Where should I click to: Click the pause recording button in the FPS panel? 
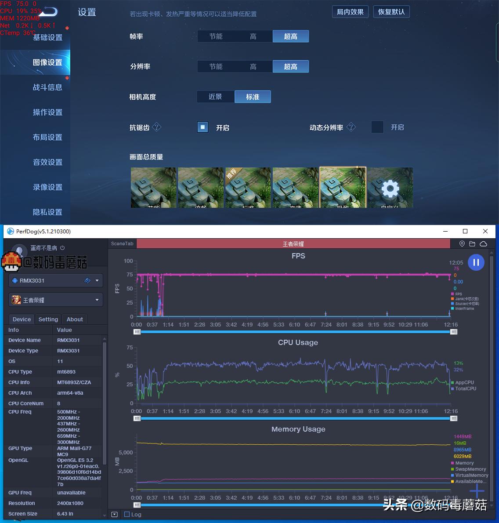tap(476, 262)
